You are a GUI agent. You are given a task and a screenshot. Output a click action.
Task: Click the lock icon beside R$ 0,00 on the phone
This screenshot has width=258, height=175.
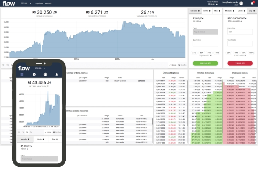point(28,149)
